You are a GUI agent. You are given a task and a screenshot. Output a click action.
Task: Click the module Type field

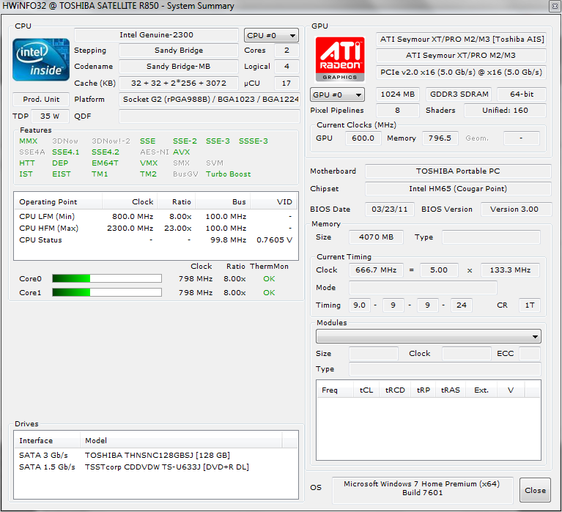point(445,369)
